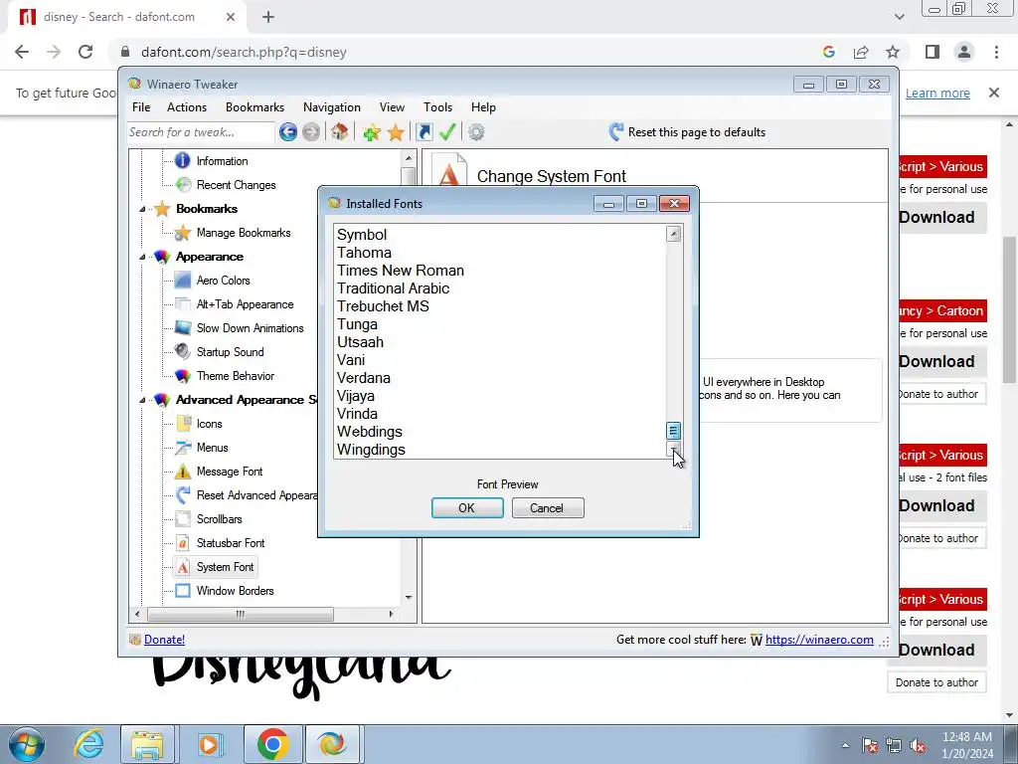Click Chrome bookmark star icon

coord(894,52)
